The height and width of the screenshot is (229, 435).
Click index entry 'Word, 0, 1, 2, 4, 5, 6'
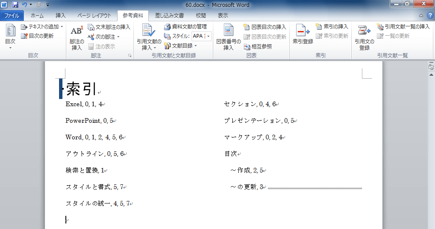[x=94, y=137]
